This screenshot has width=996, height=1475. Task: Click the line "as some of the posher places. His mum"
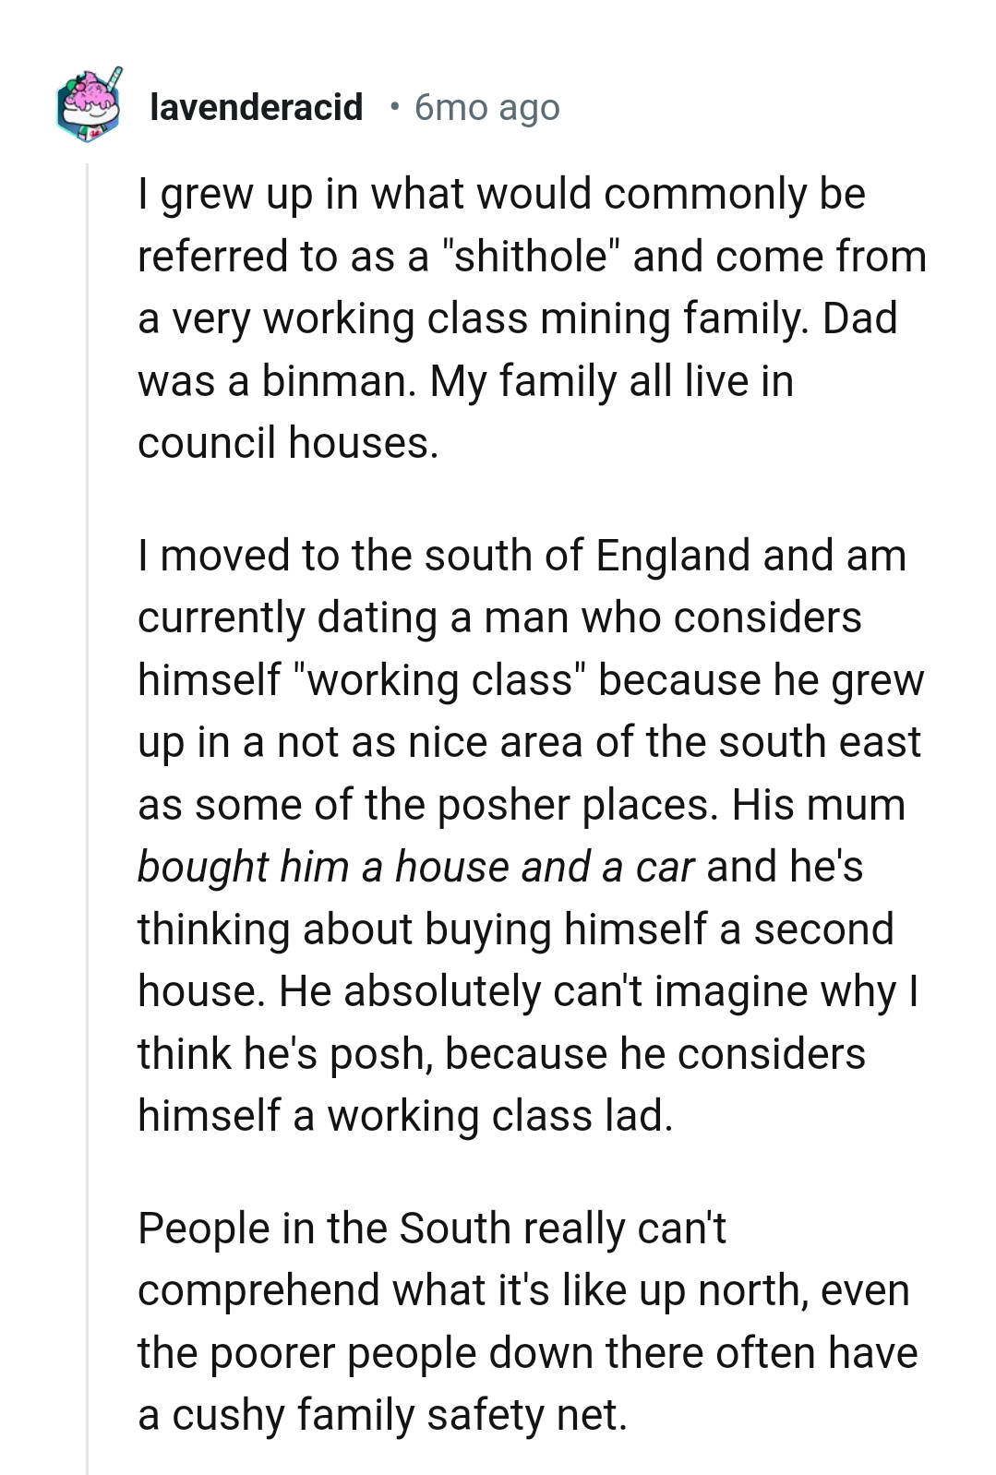coord(522,805)
